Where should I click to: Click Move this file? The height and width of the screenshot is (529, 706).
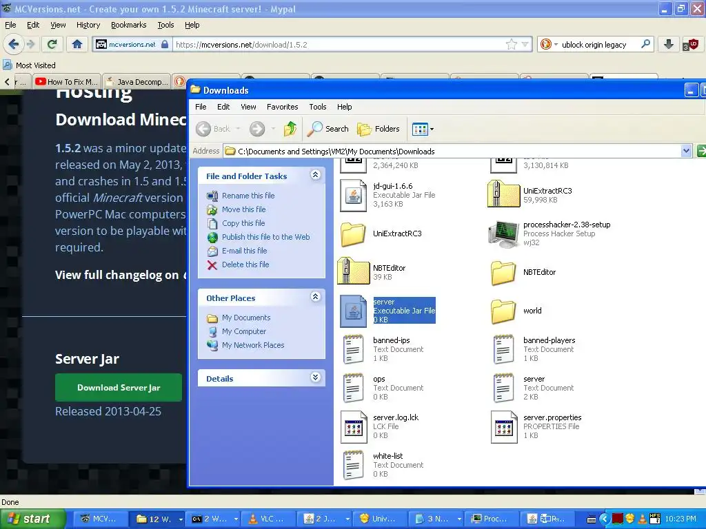[x=243, y=209]
